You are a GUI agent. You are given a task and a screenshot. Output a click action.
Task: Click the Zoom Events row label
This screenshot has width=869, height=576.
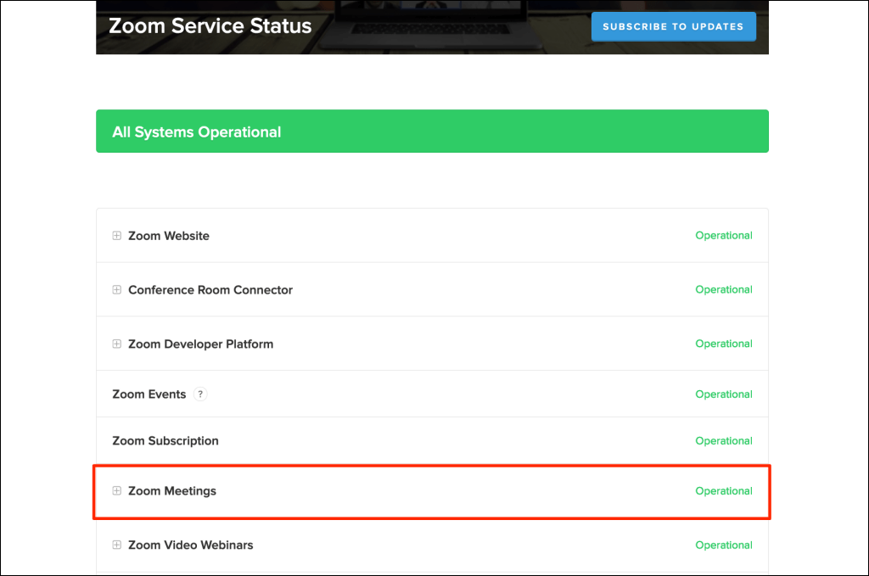pos(149,394)
